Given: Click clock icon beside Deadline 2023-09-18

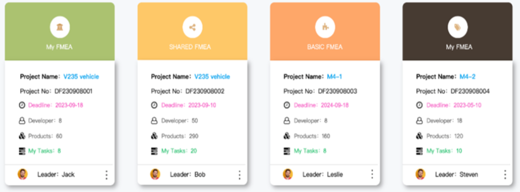Looking at the screenshot, I should 22,105.
